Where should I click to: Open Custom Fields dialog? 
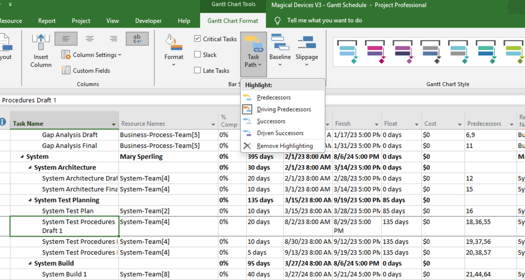click(x=86, y=71)
